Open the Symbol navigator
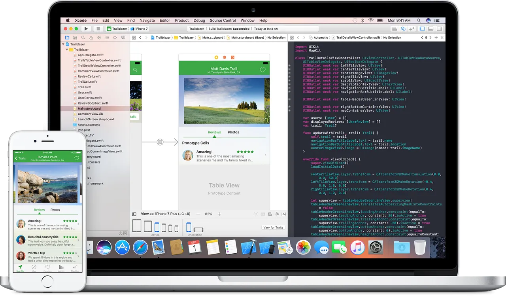Screen dimensions: 506x296 click(75, 38)
